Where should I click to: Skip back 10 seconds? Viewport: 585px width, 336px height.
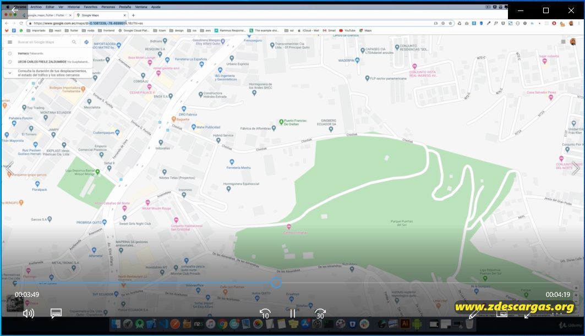pyautogui.click(x=265, y=314)
